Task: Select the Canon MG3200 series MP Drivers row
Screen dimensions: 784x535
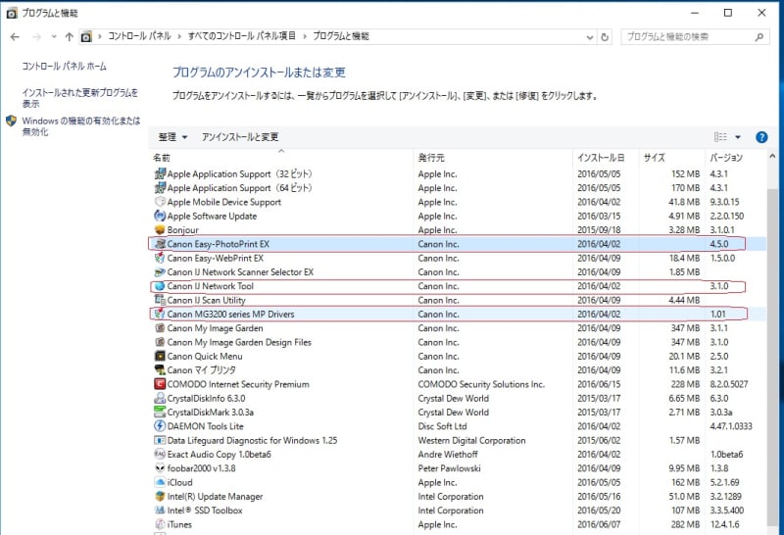Action: click(x=458, y=314)
